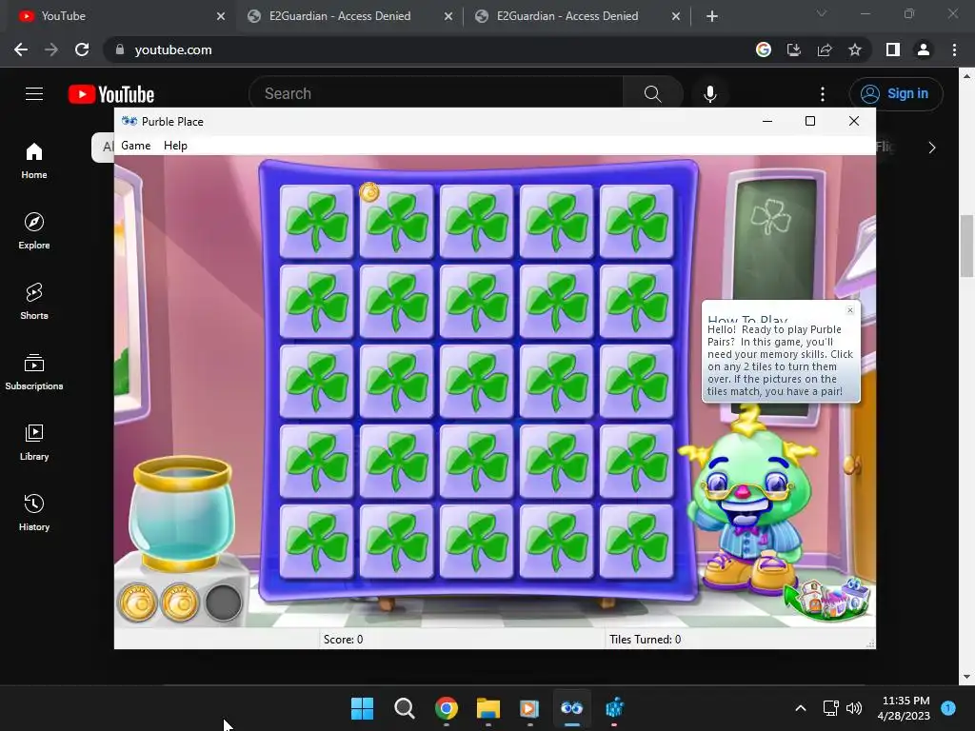Show hidden system tray icons
The image size is (975, 731).
click(801, 708)
